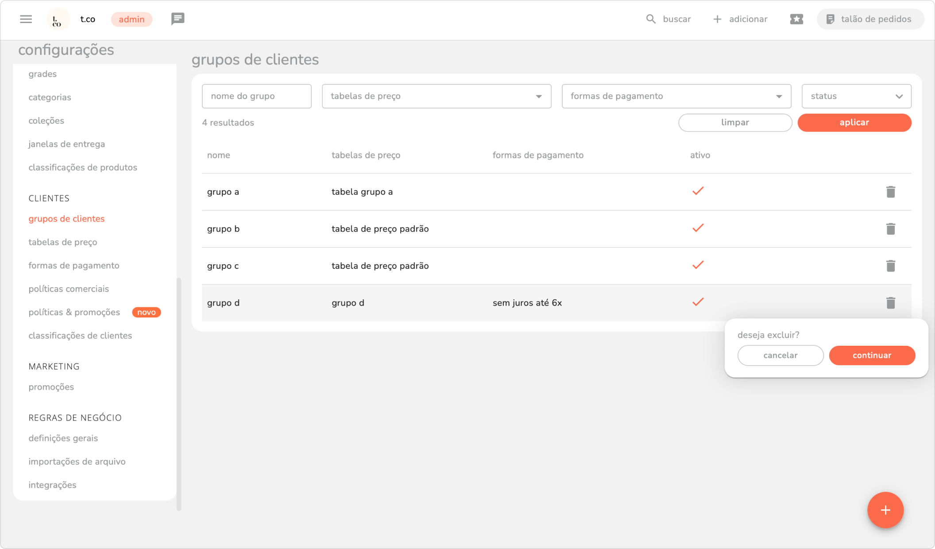Click the plus icon beside adicionar

pyautogui.click(x=717, y=19)
